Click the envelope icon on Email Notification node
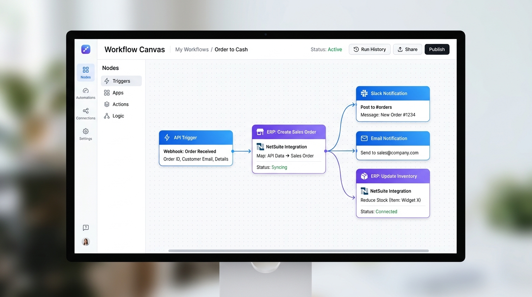Screen dimensions: 532x297 pos(364,138)
